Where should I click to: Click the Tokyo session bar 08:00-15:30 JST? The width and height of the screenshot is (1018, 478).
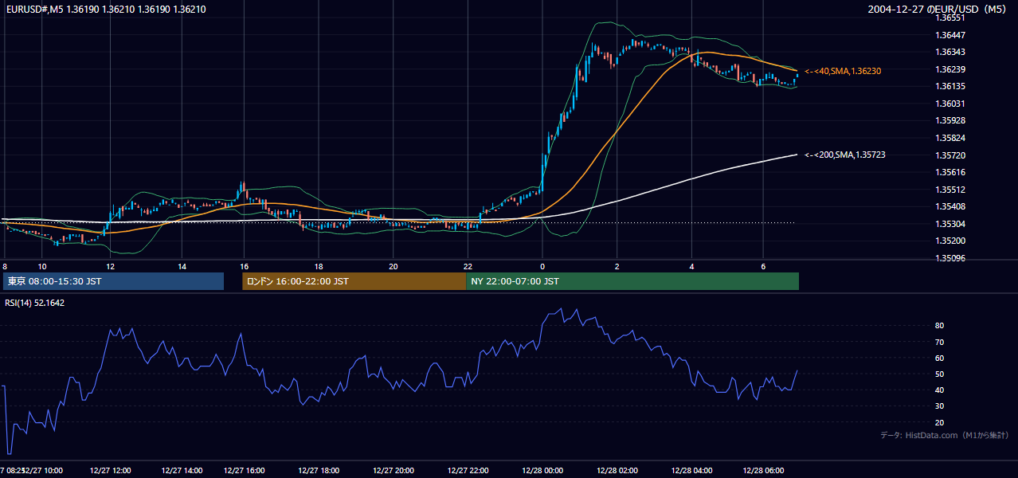(x=113, y=281)
